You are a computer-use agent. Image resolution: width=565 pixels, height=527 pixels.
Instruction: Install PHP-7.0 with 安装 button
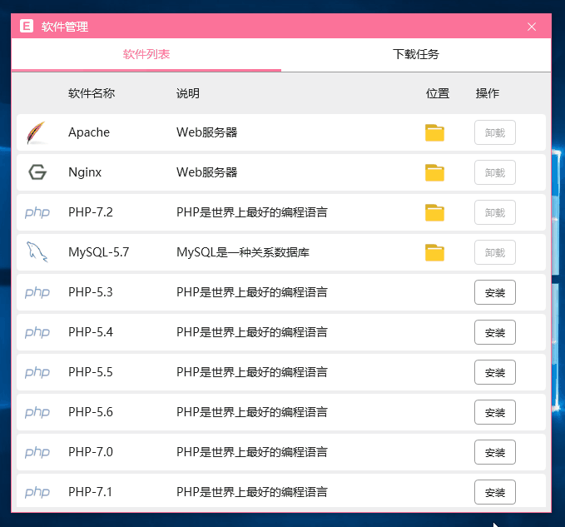[495, 452]
